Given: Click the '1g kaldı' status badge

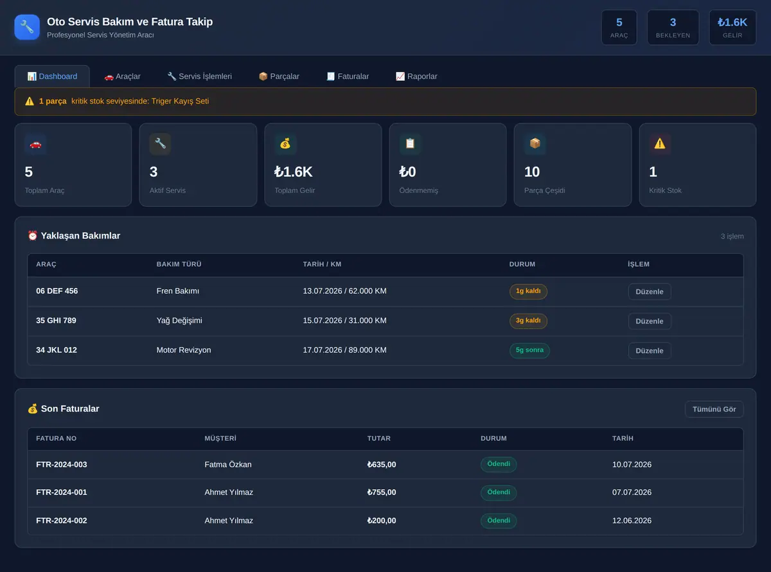Looking at the screenshot, I should (528, 291).
